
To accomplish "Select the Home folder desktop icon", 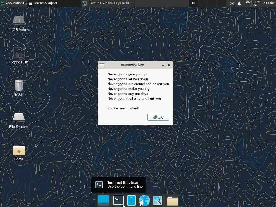I will tap(19, 153).
